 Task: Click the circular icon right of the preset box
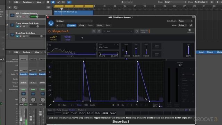(x=137, y=31)
